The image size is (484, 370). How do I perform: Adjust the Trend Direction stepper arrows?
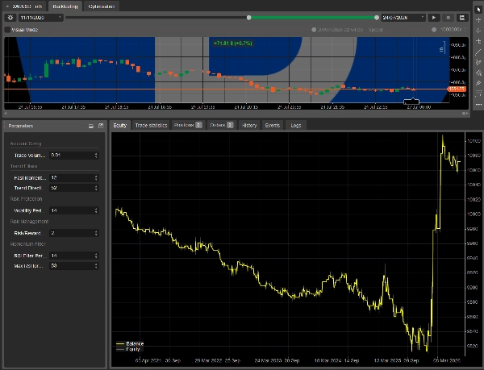coord(96,188)
